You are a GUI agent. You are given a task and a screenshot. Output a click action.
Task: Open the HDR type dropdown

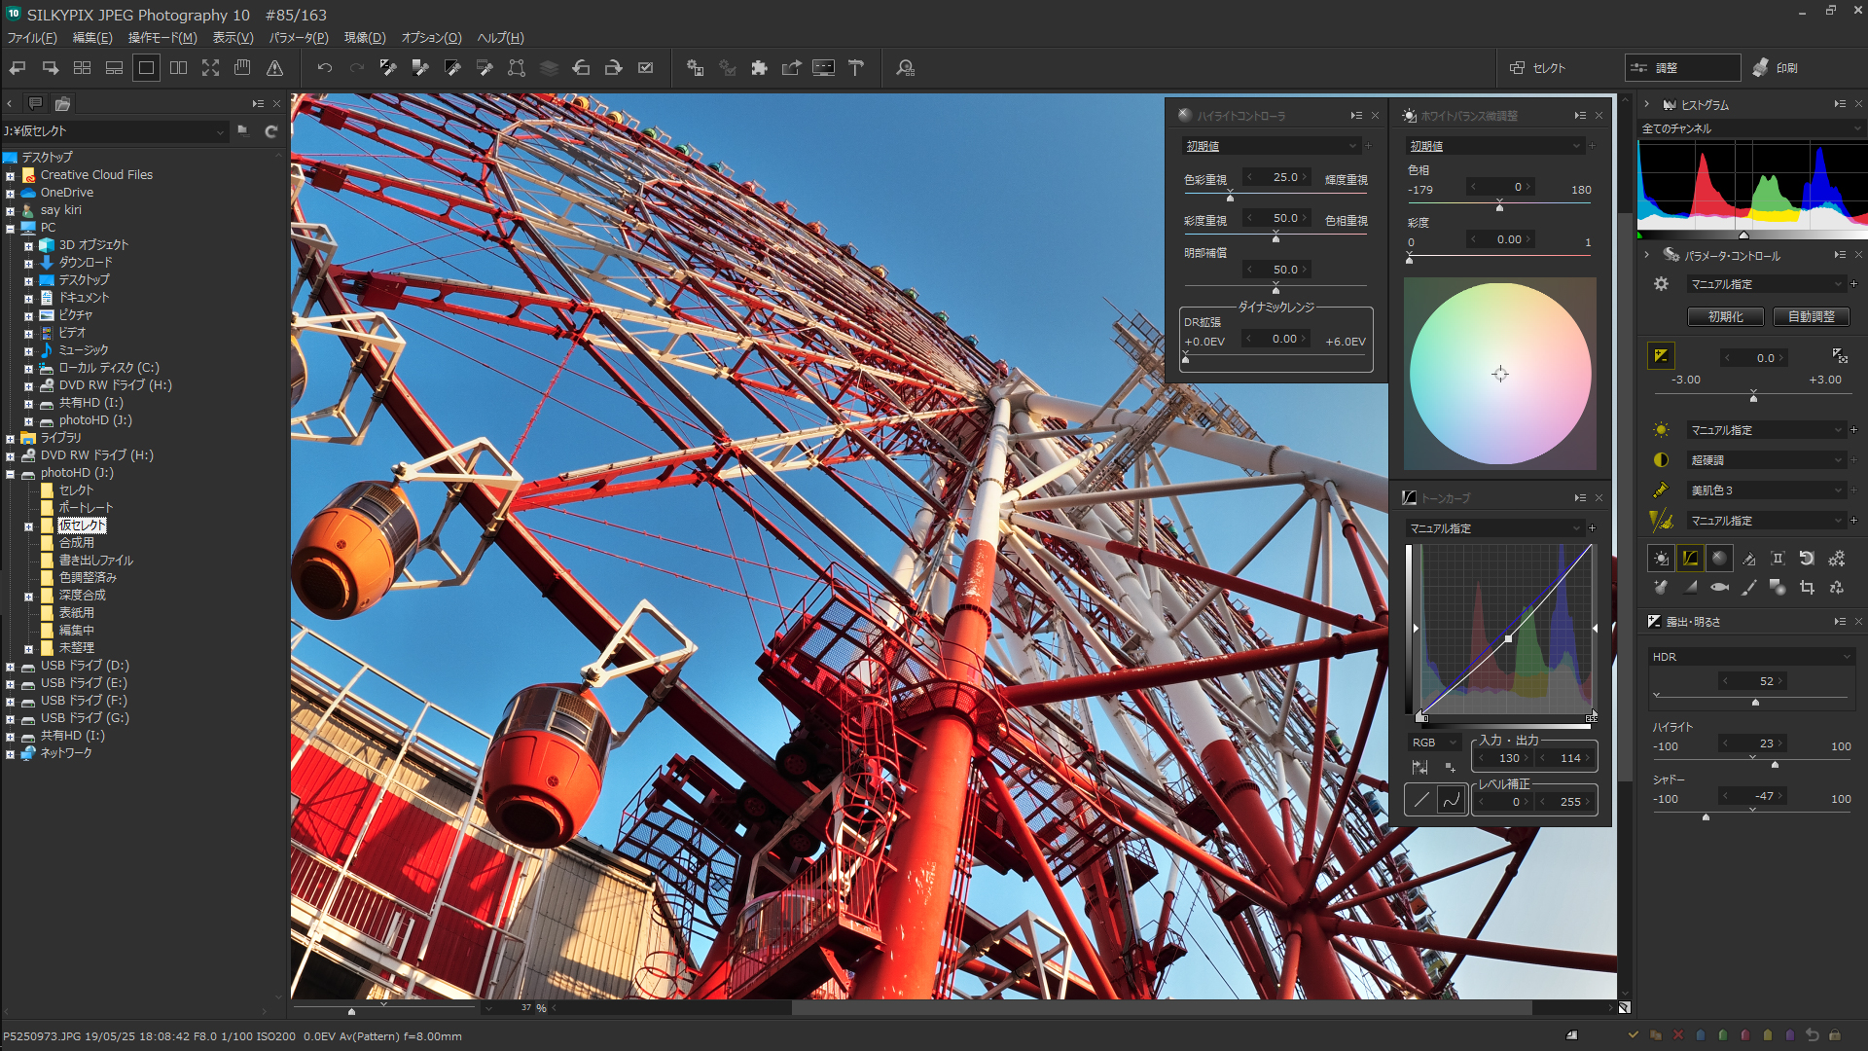tap(1751, 657)
